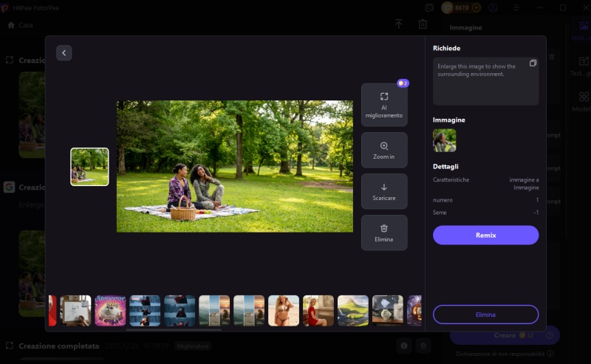Click the add coins plus icon
Image resolution: width=591 pixels, height=364 pixels.
point(476,7)
